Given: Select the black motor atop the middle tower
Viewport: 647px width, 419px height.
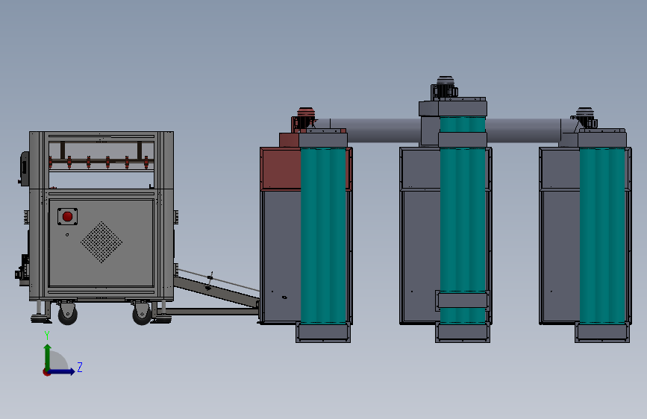Looking at the screenshot, I should 445,87.
